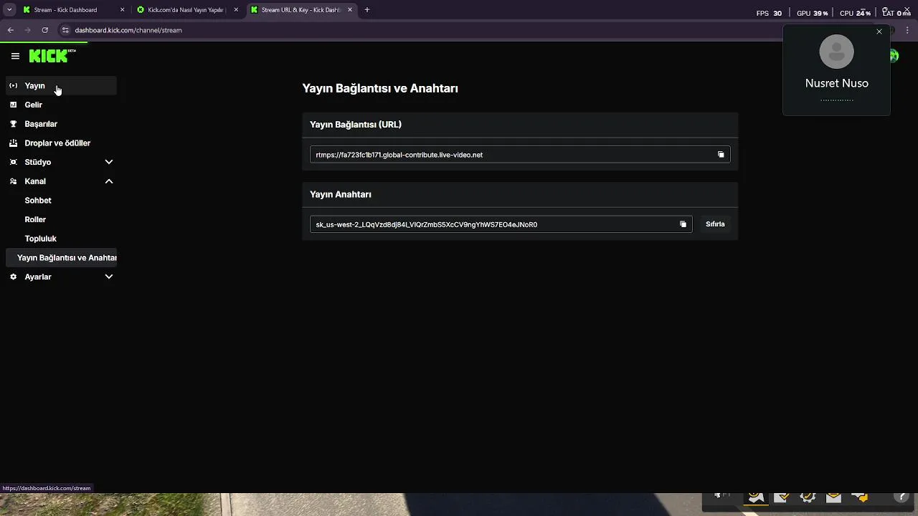Screen dimensions: 918x516
Task: Open Roller under Kanal
Action: [x=62, y=219]
